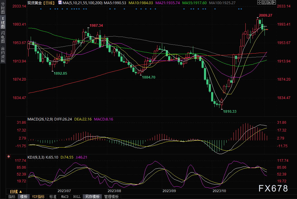Click the 管理模板 button
Viewport: 297px width, 199px height.
click(x=111, y=197)
